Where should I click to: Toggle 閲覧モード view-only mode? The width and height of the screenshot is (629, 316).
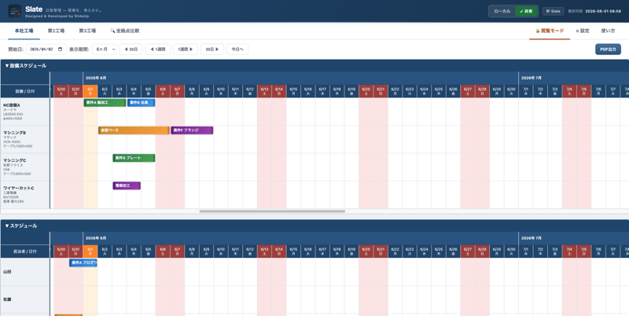(550, 31)
